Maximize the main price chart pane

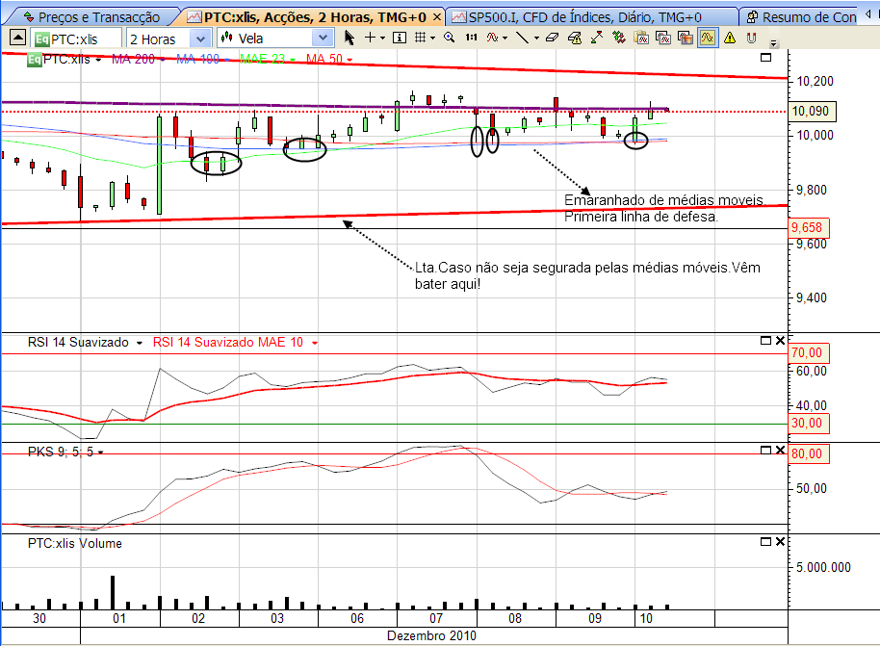pyautogui.click(x=765, y=57)
